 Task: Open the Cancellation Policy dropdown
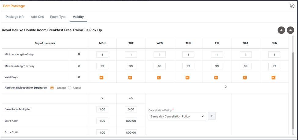tap(177, 116)
